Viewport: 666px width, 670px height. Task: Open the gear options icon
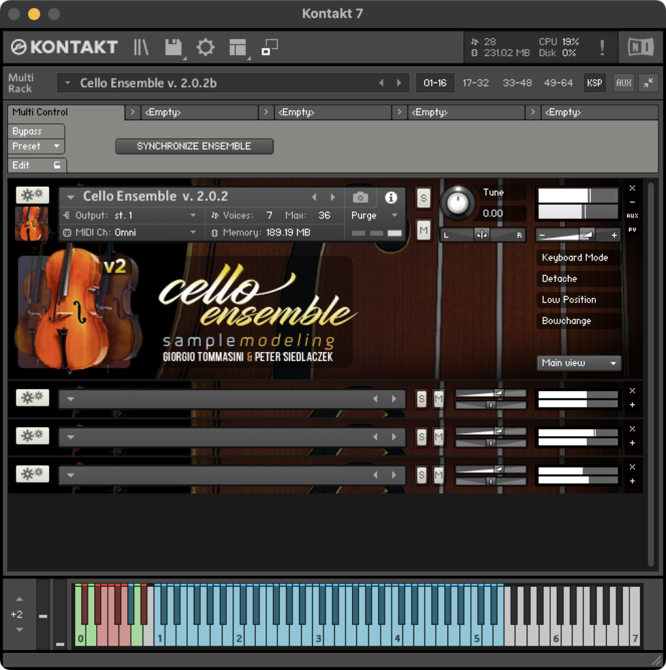[205, 47]
